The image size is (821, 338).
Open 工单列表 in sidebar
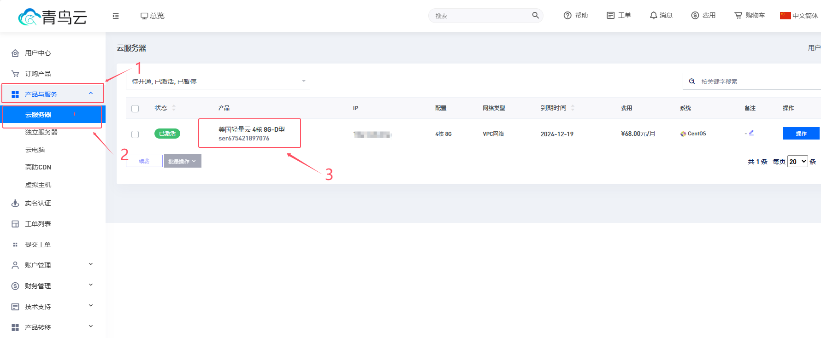38,224
